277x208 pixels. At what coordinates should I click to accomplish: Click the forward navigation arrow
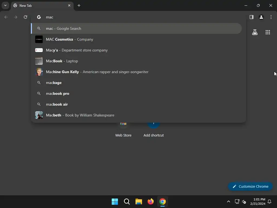pyautogui.click(x=16, y=17)
